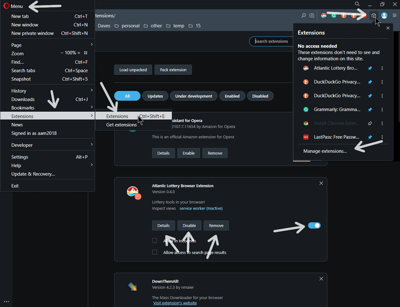Visit DownThemAll extension's website link
400x307 pixels.
175,303
